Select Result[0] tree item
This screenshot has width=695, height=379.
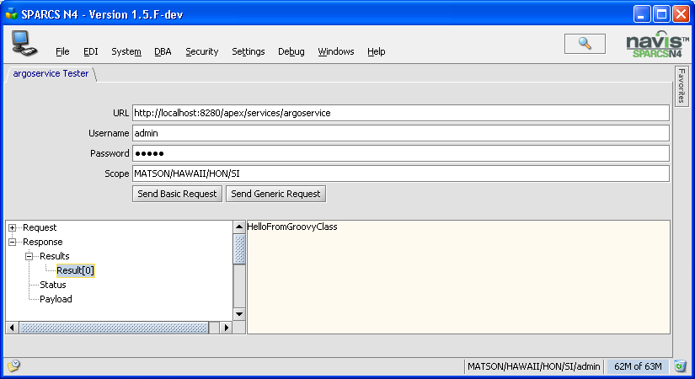tap(75, 270)
